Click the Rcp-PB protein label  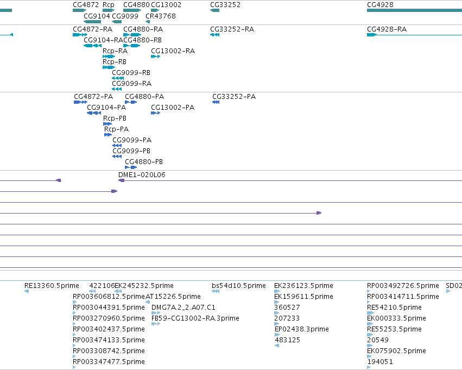click(x=115, y=118)
